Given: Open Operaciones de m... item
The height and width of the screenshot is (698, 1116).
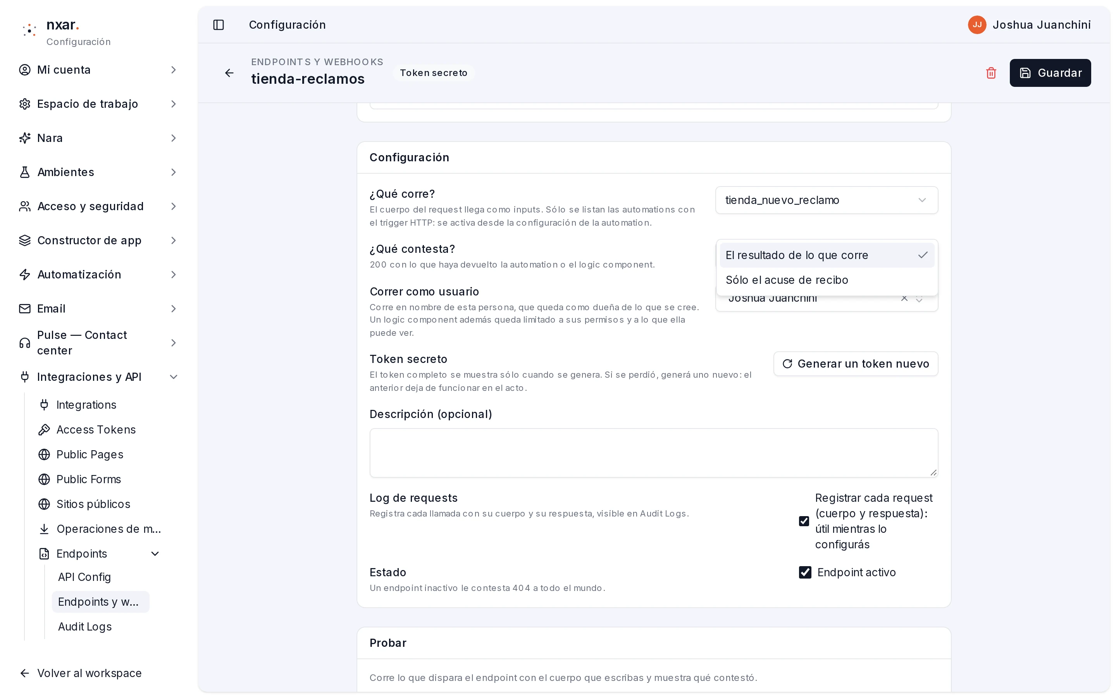Looking at the screenshot, I should pos(100,529).
